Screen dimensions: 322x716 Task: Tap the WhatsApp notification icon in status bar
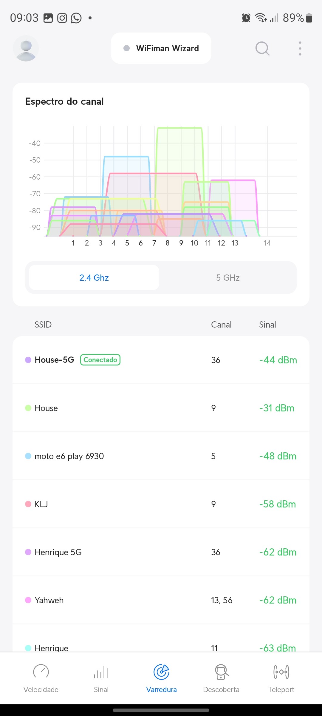coord(76,18)
